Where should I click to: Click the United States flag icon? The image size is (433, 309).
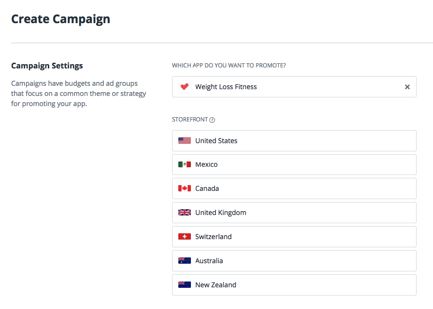point(184,141)
